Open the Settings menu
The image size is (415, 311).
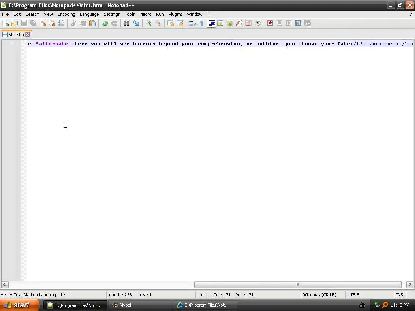tap(112, 14)
